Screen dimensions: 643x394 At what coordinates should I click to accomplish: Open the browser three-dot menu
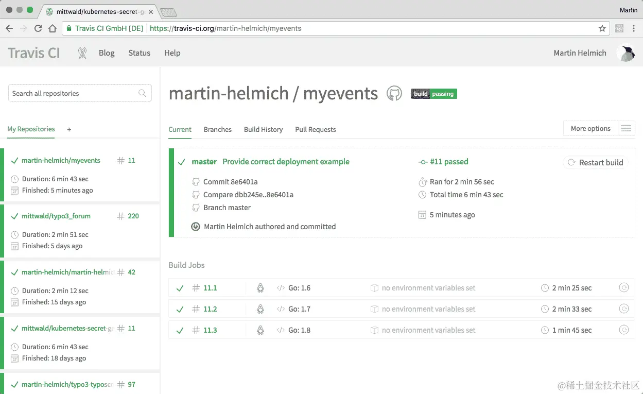[x=635, y=28]
